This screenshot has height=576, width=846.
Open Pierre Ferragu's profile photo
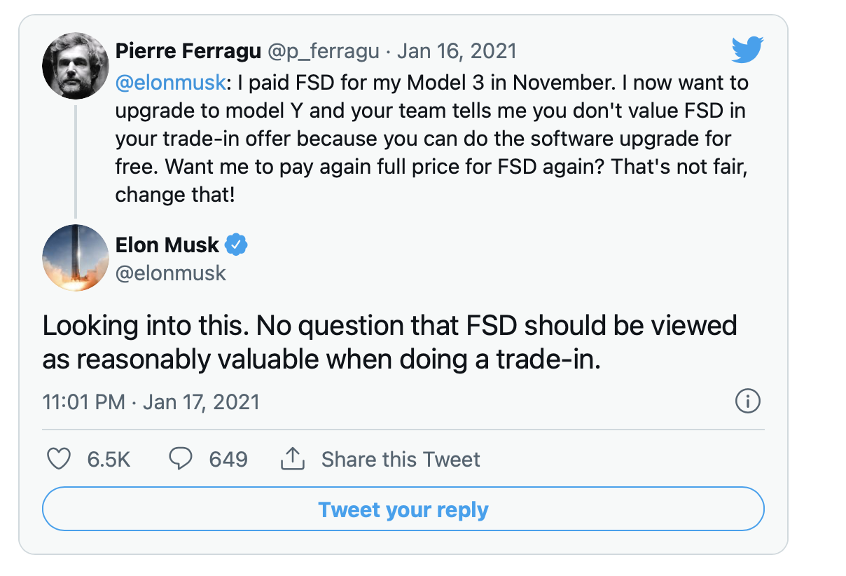coord(76,67)
